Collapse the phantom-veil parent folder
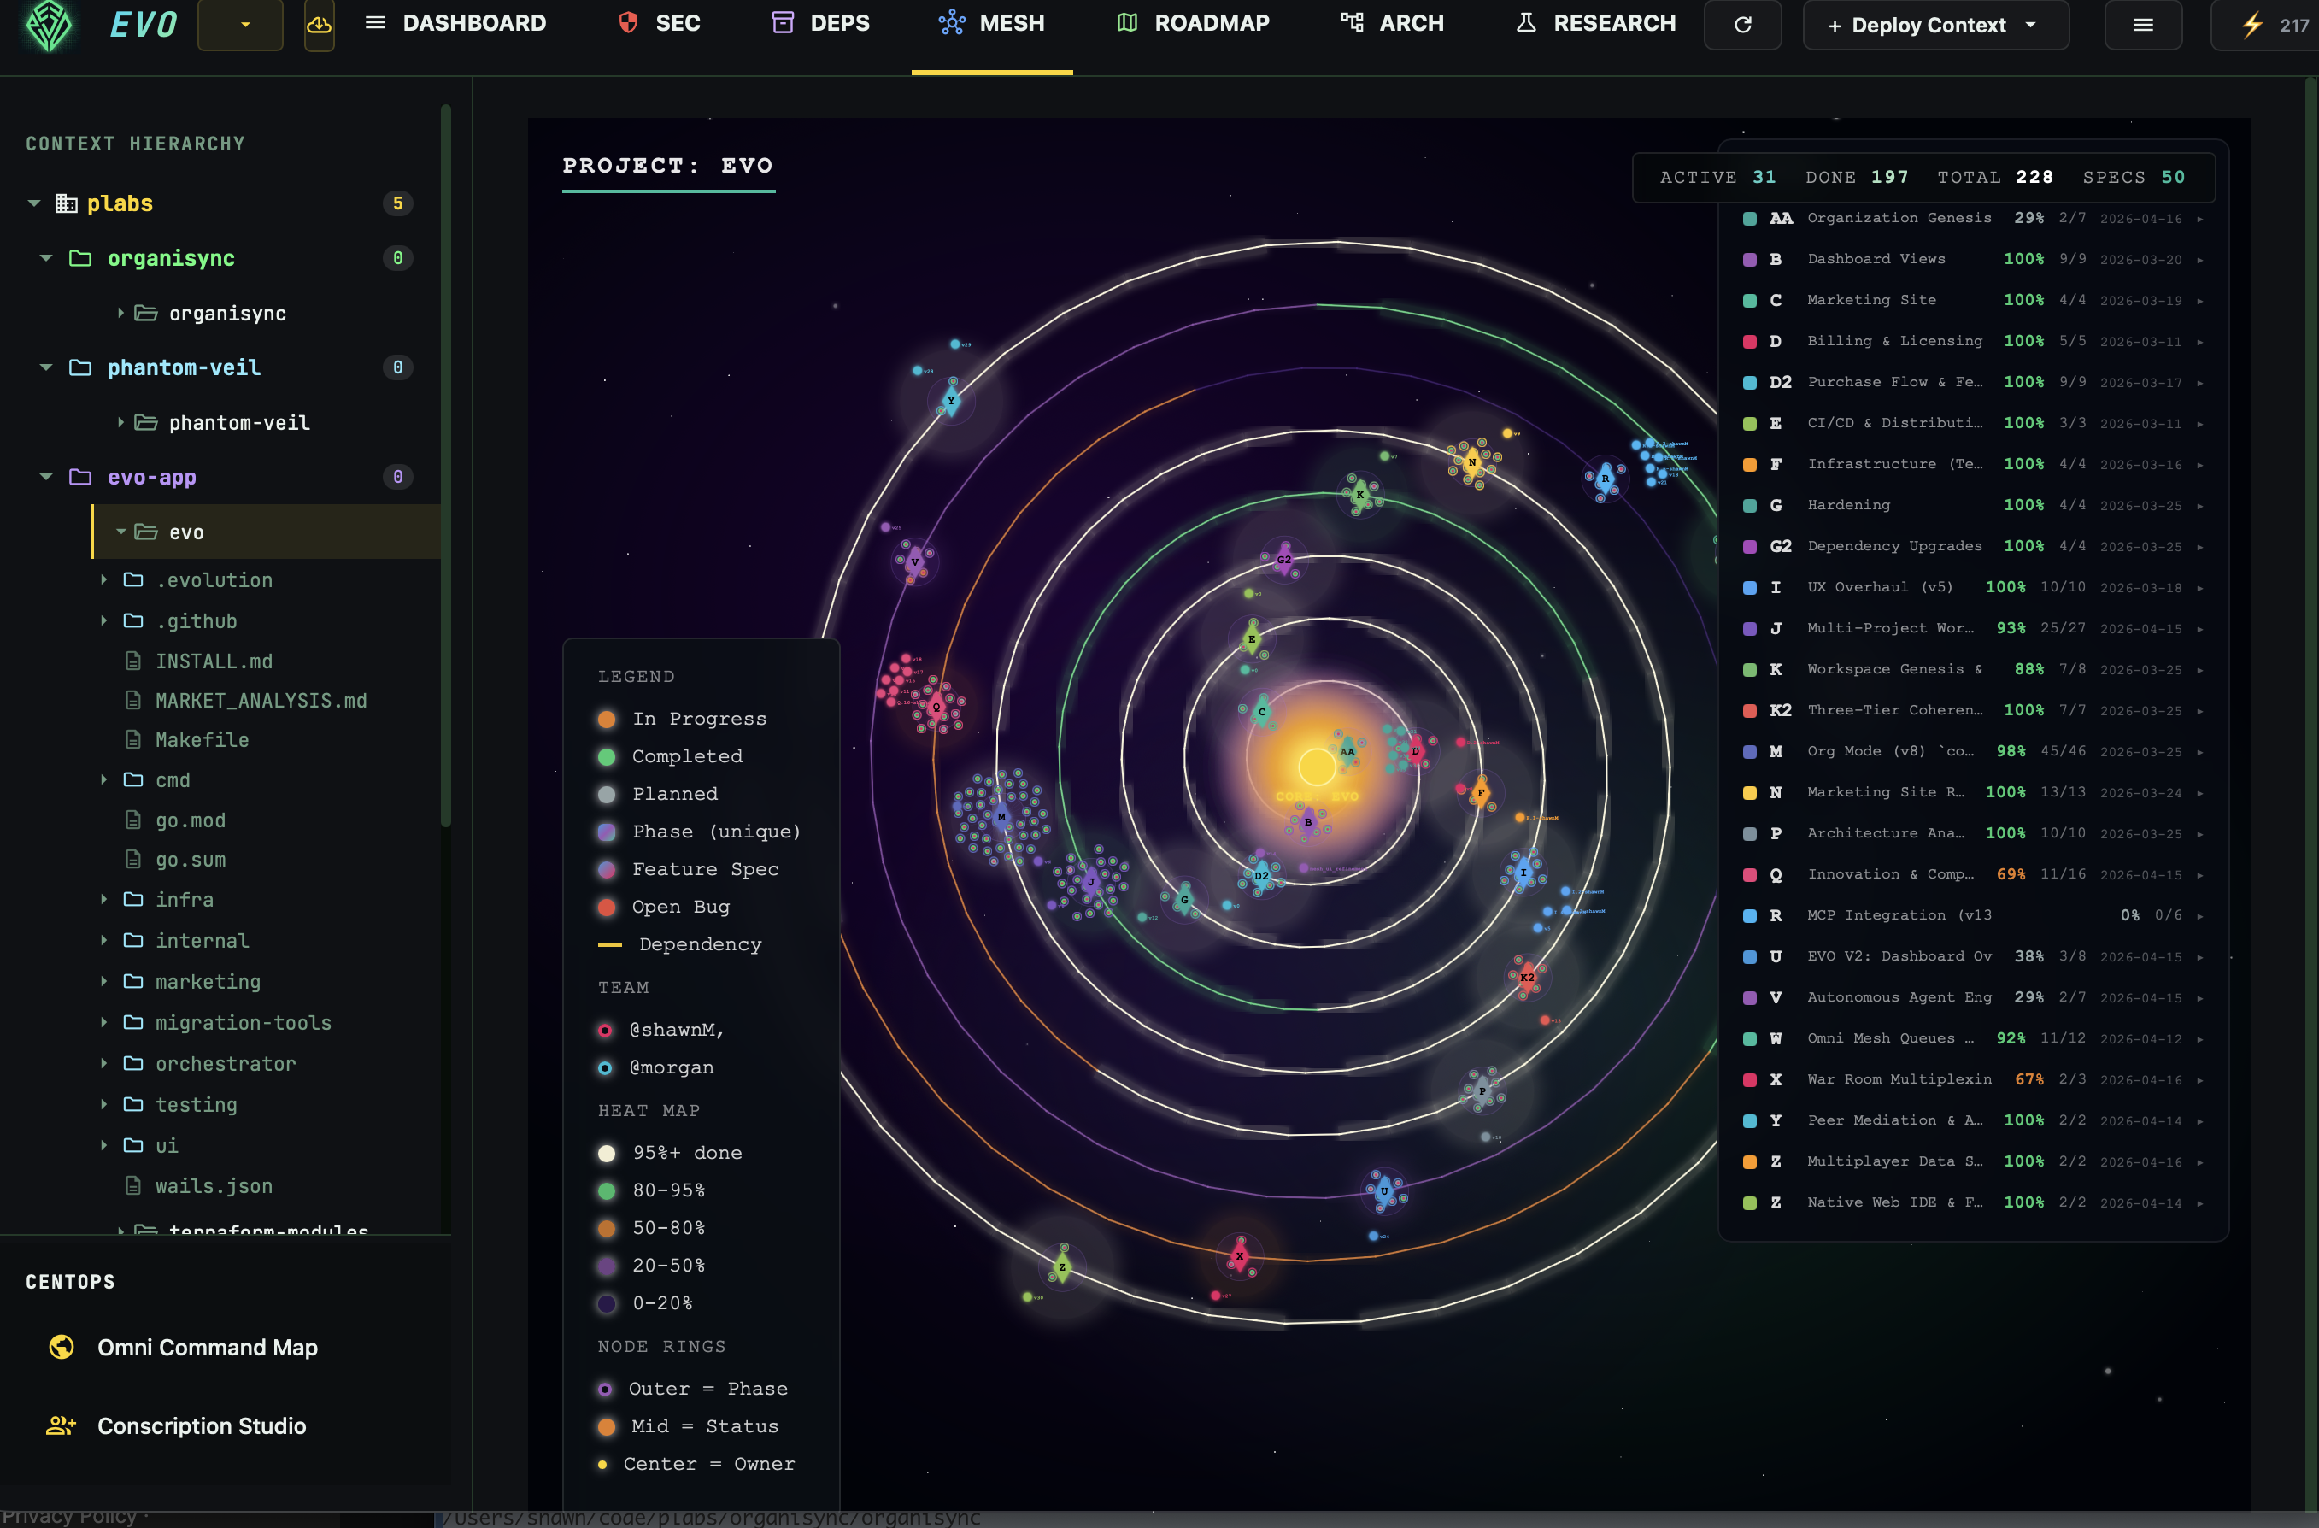 tap(46, 367)
